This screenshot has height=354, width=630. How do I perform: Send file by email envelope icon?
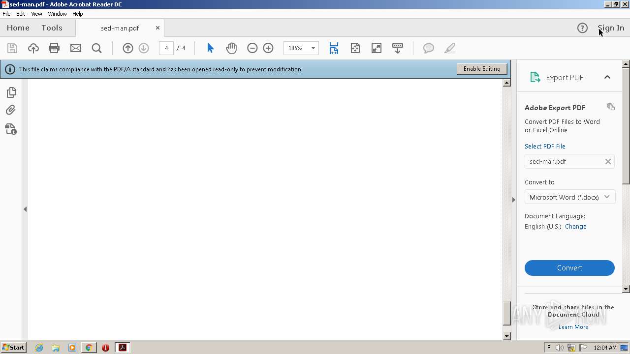coord(75,48)
